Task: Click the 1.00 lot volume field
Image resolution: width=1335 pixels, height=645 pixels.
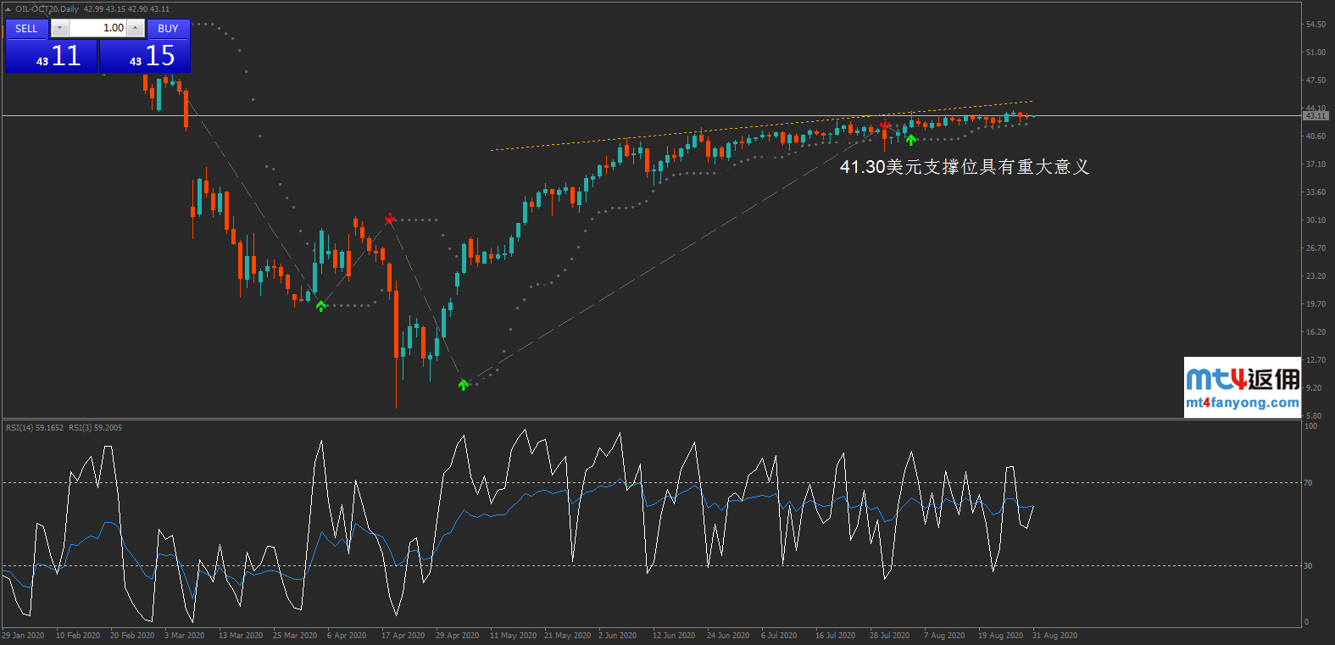Action: point(97,28)
